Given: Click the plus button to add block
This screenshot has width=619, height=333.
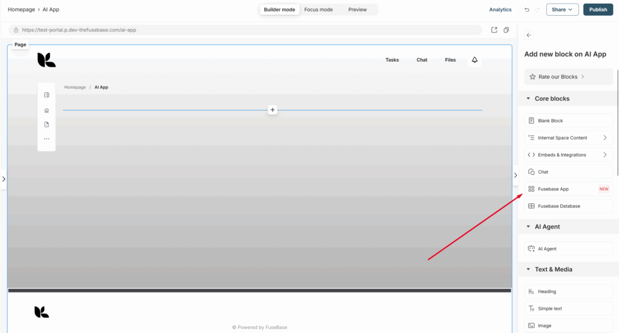Looking at the screenshot, I should [273, 110].
